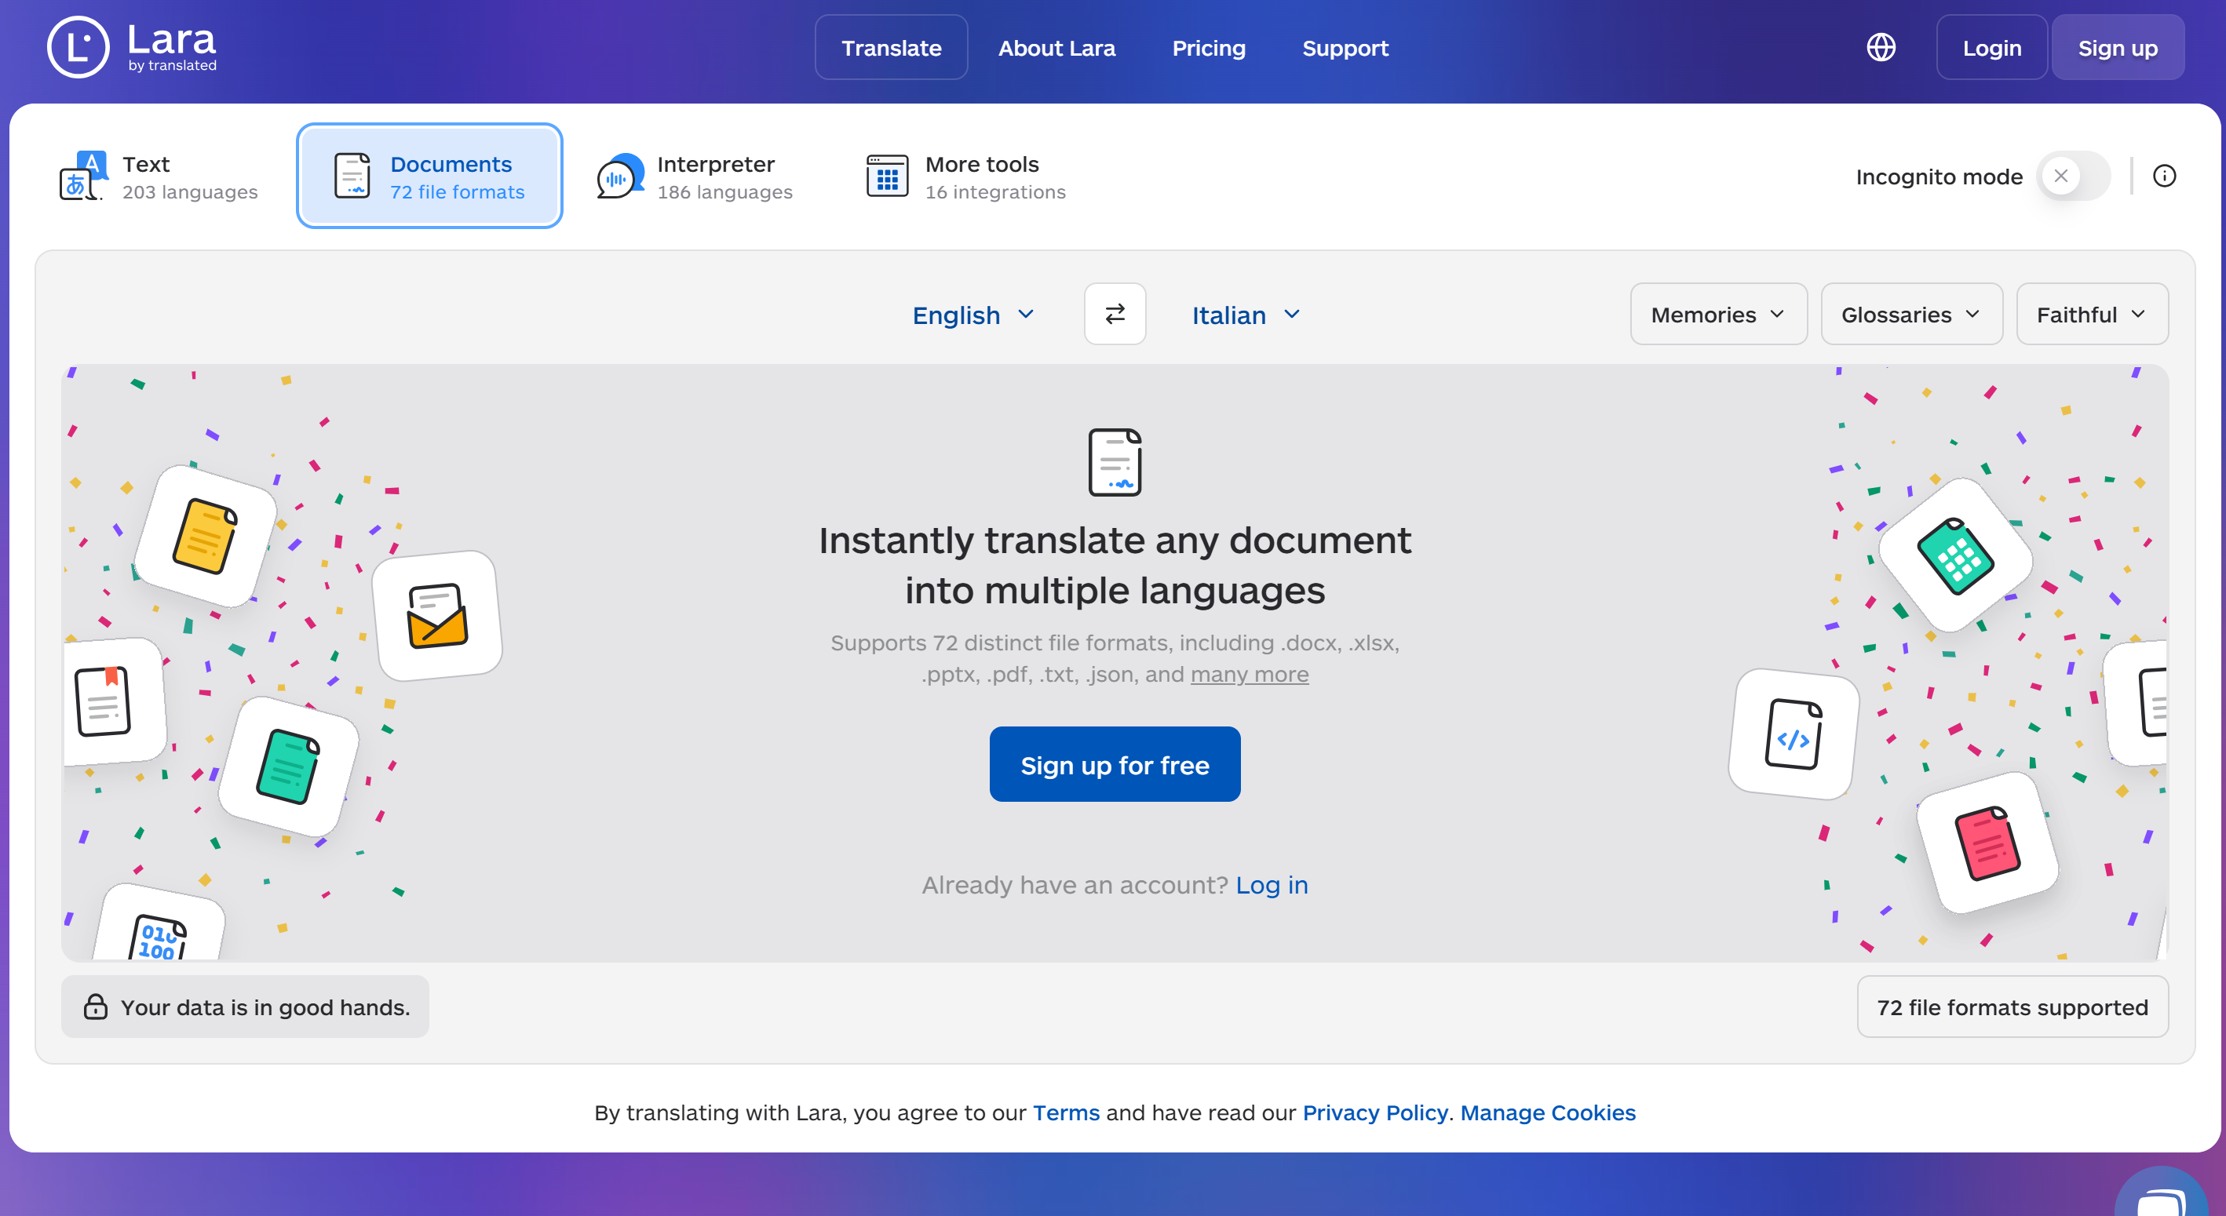The width and height of the screenshot is (2226, 1216).
Task: Click the green document file tile
Action: (x=289, y=767)
